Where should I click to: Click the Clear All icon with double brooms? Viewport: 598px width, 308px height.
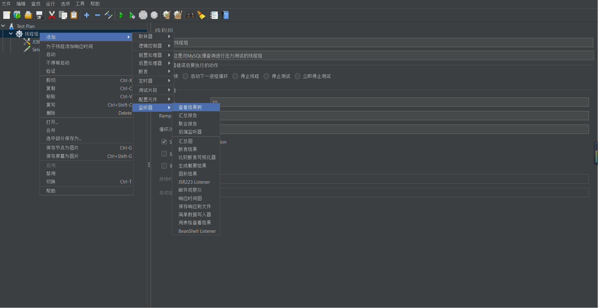pos(178,15)
